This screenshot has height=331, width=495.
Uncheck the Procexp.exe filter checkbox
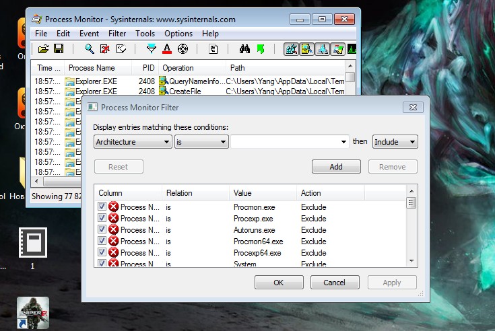(102, 218)
